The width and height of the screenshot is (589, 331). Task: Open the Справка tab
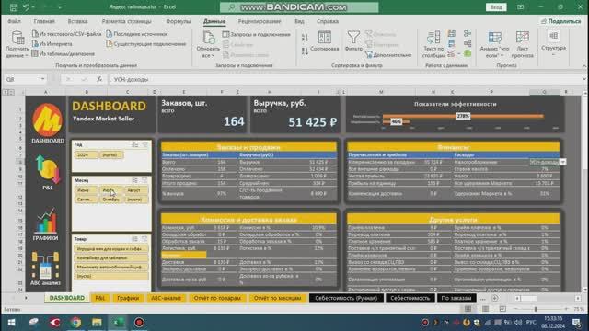(328, 21)
